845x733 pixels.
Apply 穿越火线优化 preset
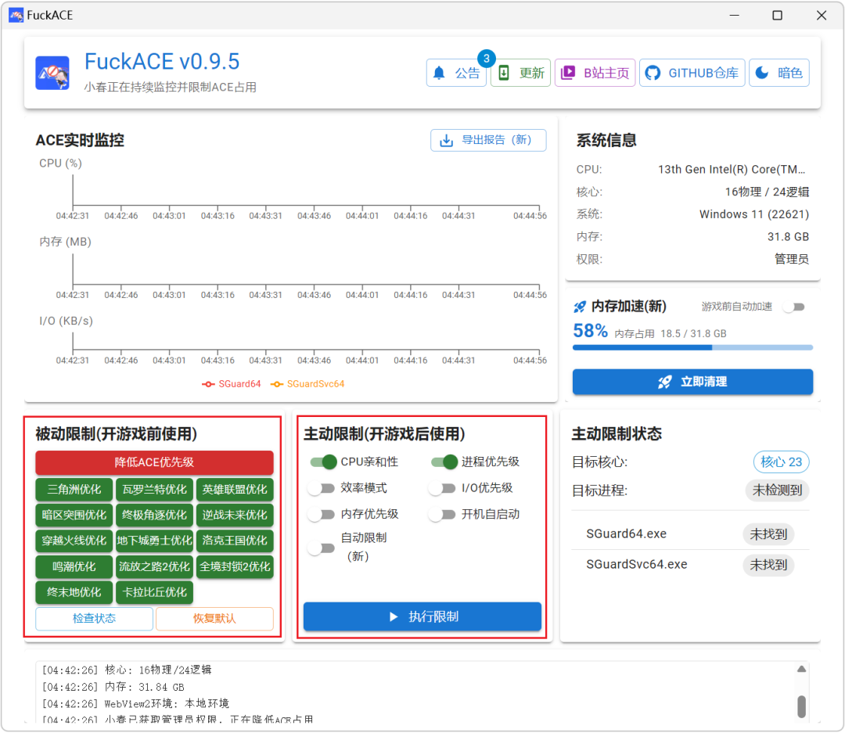tap(74, 541)
